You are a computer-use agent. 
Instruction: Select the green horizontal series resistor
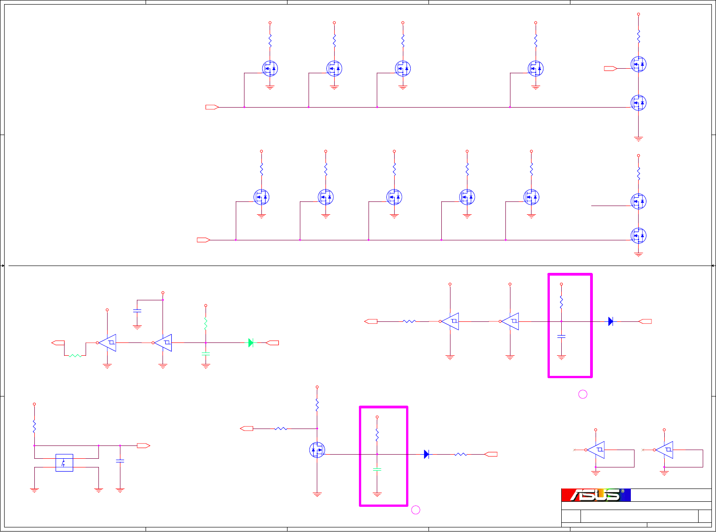point(75,355)
